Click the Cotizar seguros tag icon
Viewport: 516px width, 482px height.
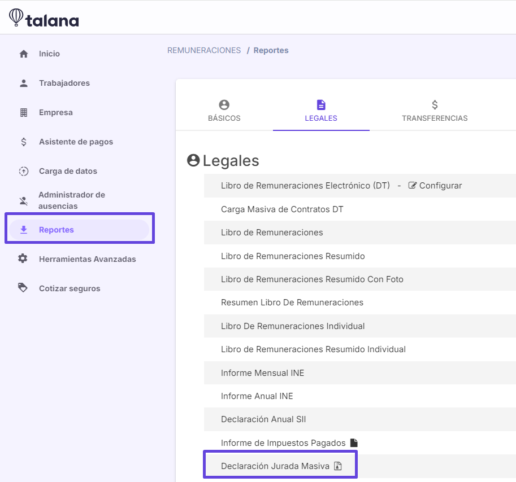(x=23, y=288)
